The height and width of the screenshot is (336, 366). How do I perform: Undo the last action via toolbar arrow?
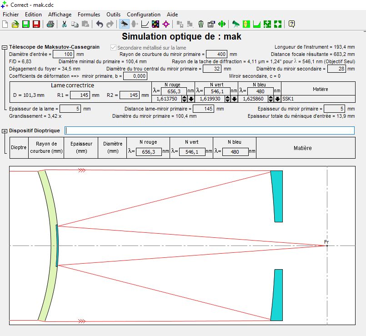point(100,24)
